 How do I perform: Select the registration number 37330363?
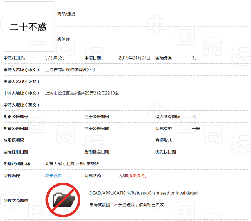pyautogui.click(x=55, y=58)
